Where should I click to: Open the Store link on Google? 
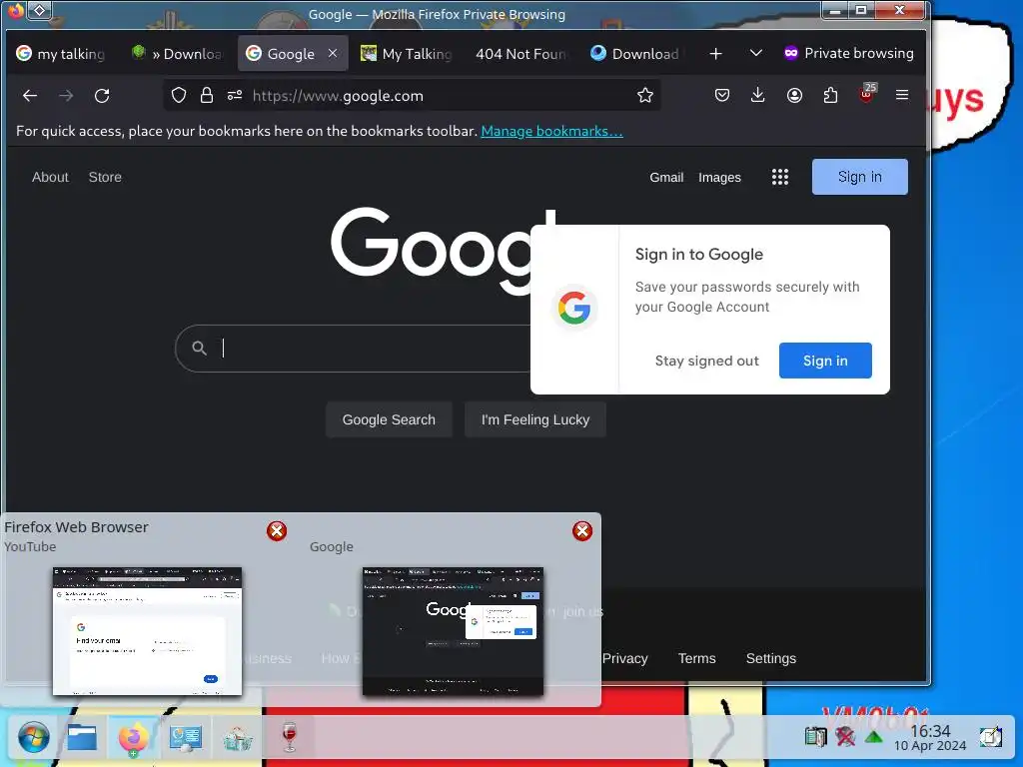[105, 177]
